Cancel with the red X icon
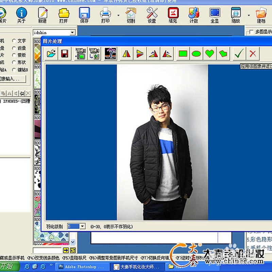The image size is (272, 272). tap(253, 53)
